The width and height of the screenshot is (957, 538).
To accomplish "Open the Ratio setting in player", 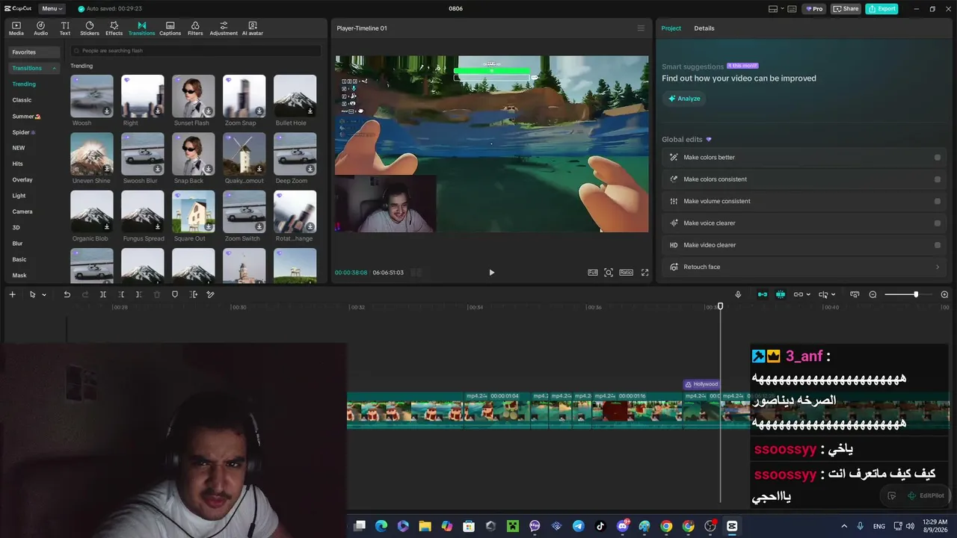I will click(x=626, y=273).
